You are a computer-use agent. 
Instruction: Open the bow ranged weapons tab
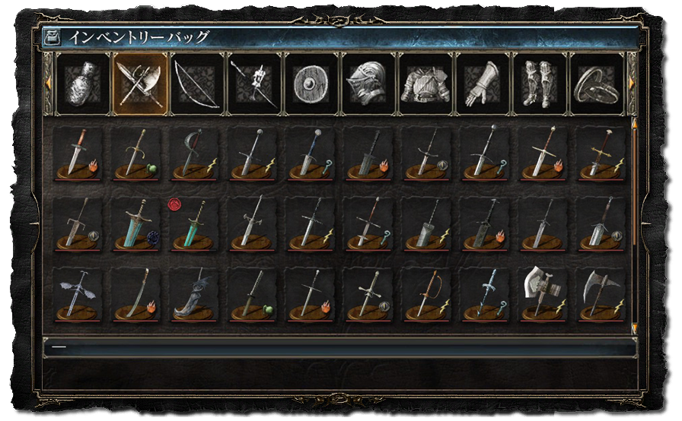tap(197, 84)
